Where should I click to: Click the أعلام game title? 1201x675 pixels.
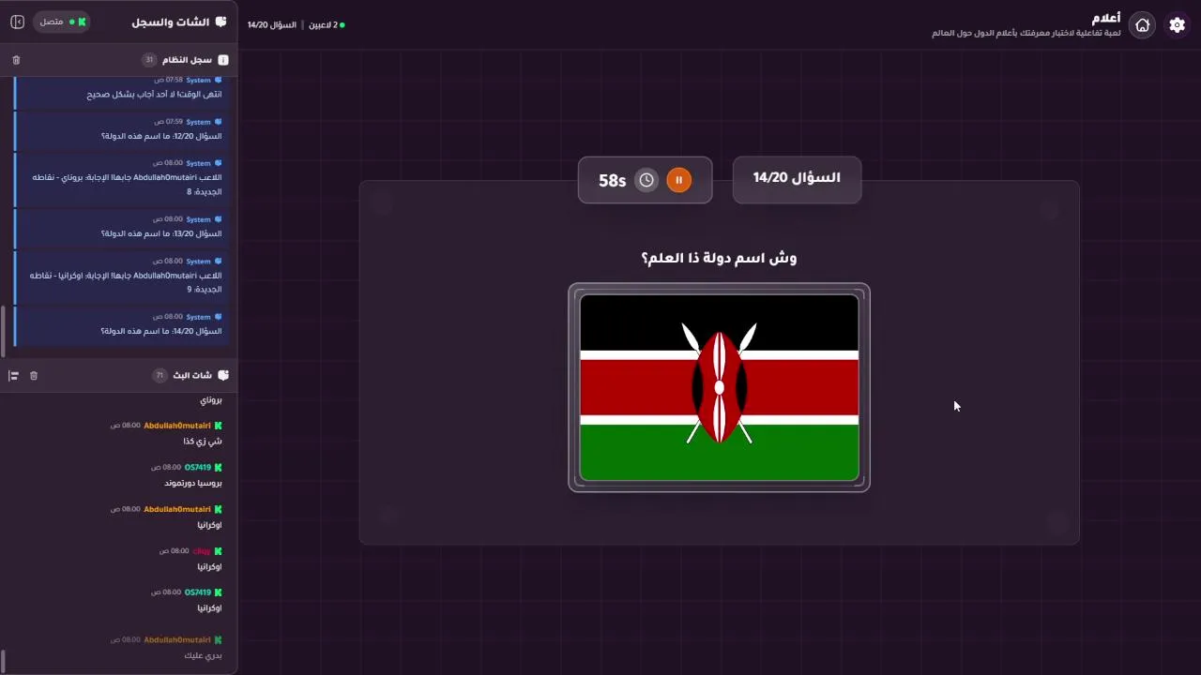(1106, 18)
